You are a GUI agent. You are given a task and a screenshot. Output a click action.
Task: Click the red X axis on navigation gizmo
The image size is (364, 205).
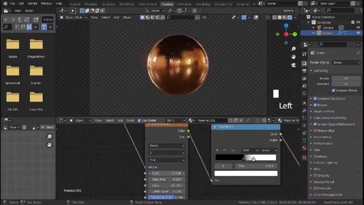286,34
